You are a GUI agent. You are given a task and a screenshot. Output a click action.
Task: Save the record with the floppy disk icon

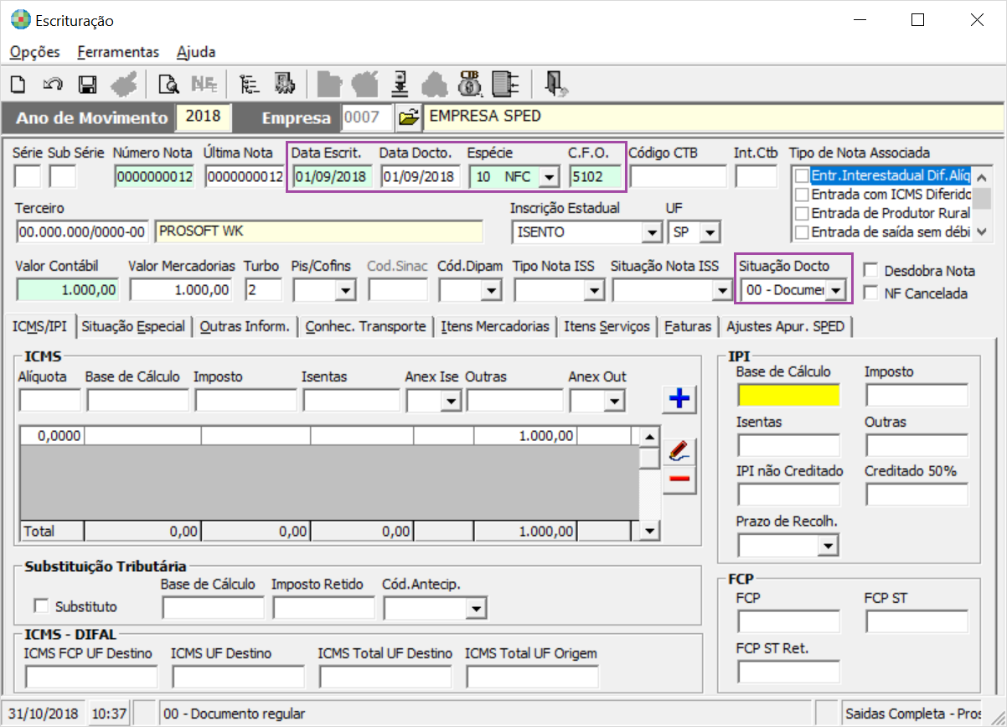click(x=88, y=84)
